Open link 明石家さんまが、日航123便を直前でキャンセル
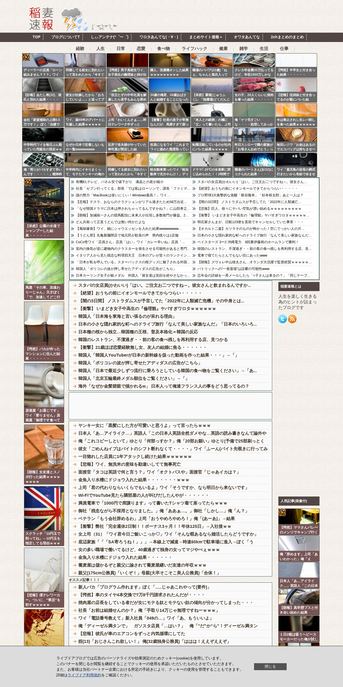 250,222
